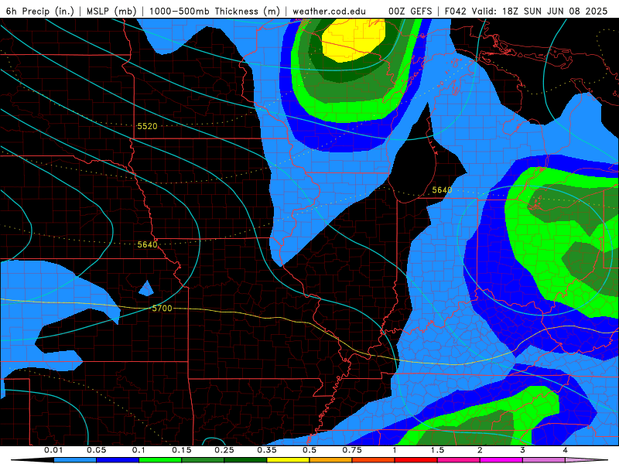619x464 pixels.
Task: Click the "1000-500mb Thickness (m)" header label
Action: click(x=214, y=11)
